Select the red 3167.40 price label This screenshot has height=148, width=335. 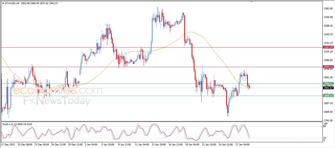point(328,47)
